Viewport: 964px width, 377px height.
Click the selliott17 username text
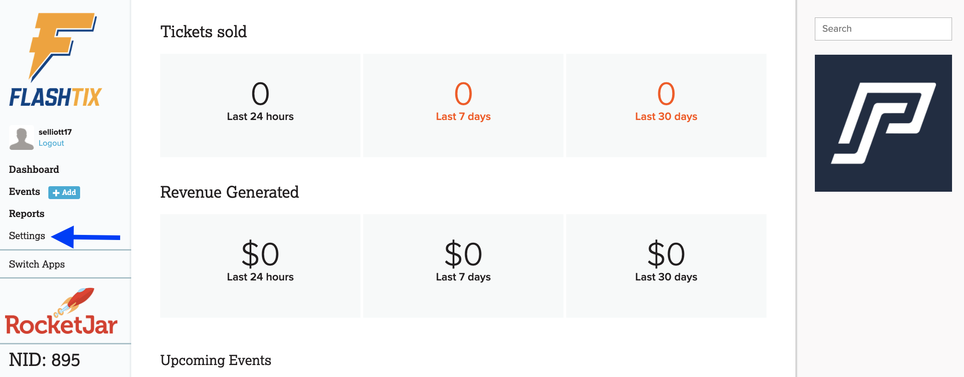pyautogui.click(x=55, y=132)
